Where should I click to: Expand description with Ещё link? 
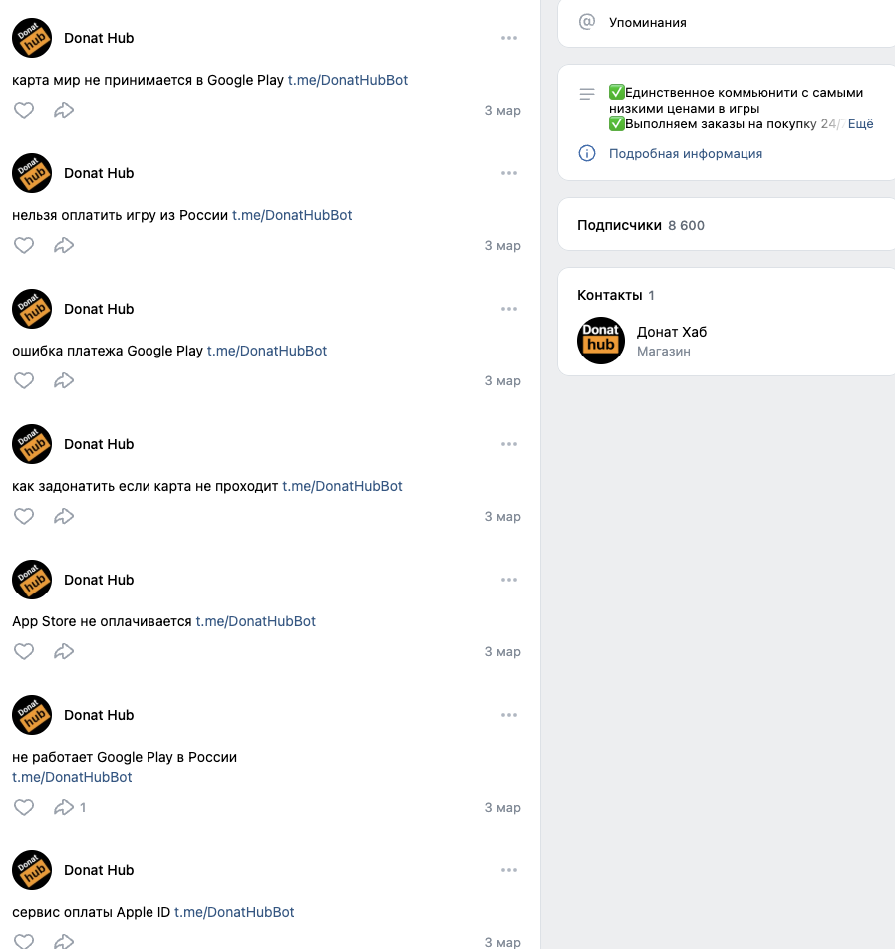(860, 124)
